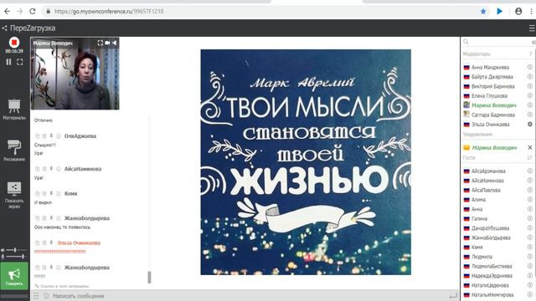Click the Написать сообщение message field
The height and width of the screenshot is (301, 536).
coord(250,296)
